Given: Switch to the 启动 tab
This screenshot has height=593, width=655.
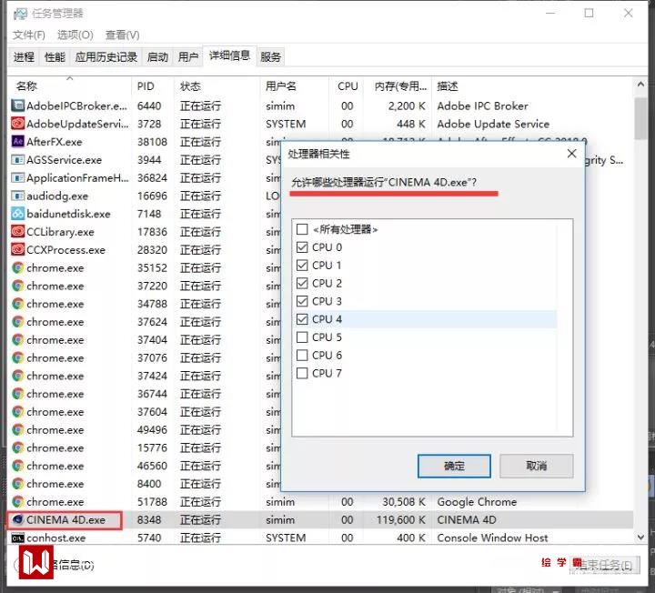Looking at the screenshot, I should pyautogui.click(x=157, y=56).
